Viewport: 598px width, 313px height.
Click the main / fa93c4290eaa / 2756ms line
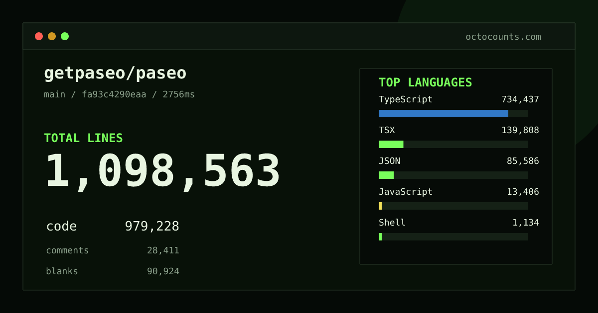point(120,94)
